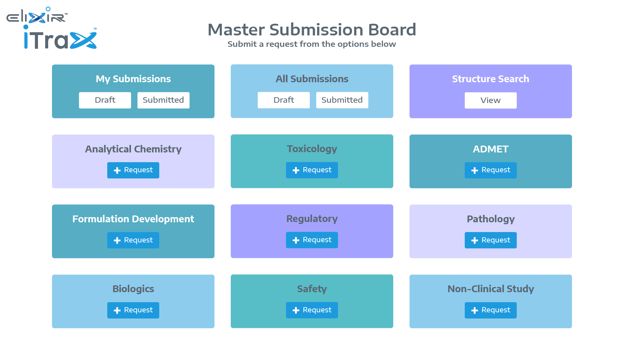Image resolution: width=624 pixels, height=351 pixels.
Task: Open Submitted under All Submissions
Action: (342, 100)
